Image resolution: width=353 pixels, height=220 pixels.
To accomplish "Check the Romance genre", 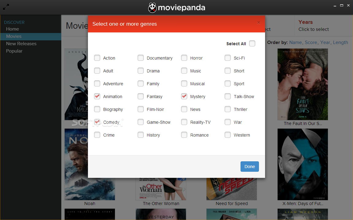I will [184, 134].
